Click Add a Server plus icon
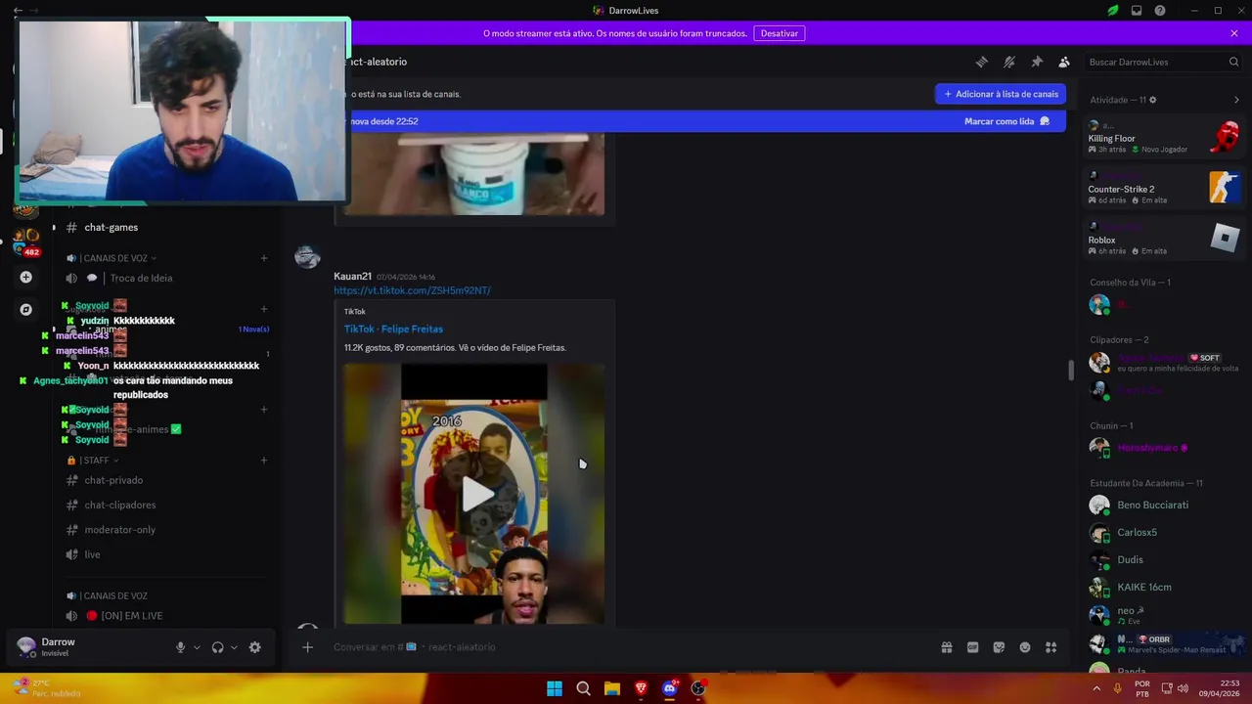This screenshot has width=1252, height=704. (26, 278)
